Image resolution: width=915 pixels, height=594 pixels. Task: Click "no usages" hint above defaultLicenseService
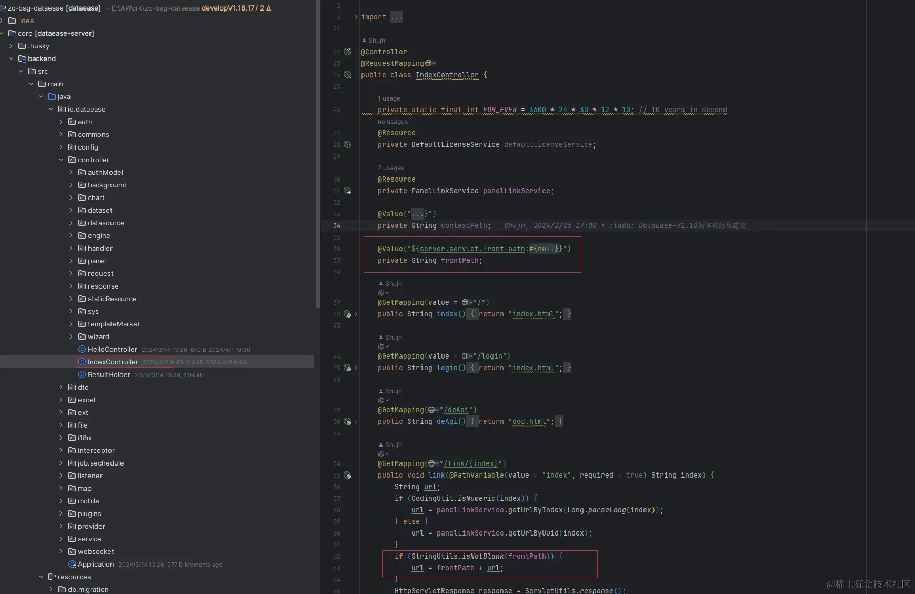point(393,121)
